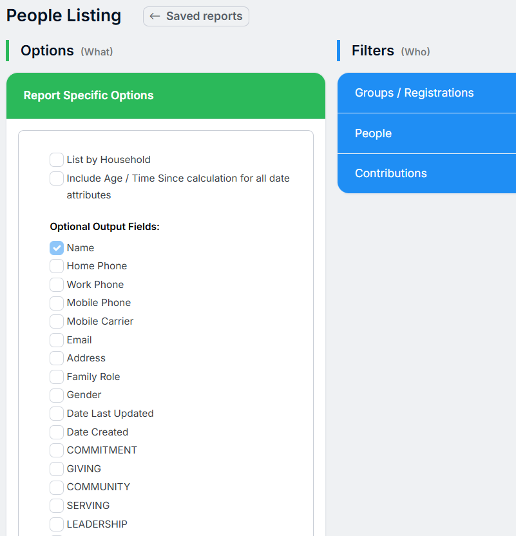The width and height of the screenshot is (516, 536).
Task: Enable the Mobile Phone checkbox
Action: [57, 303]
